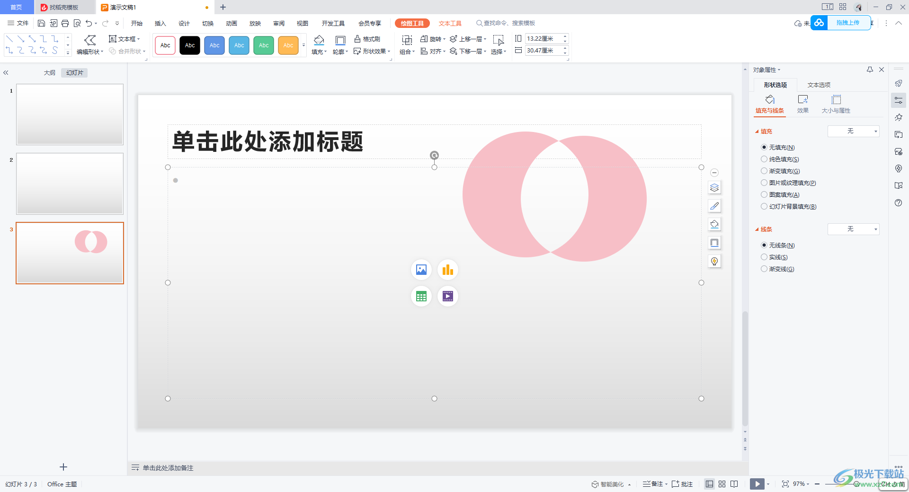Switch to reading view icon in status bar
This screenshot has width=909, height=492.
(x=734, y=484)
